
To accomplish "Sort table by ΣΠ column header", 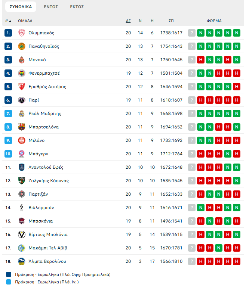I will (171, 21).
